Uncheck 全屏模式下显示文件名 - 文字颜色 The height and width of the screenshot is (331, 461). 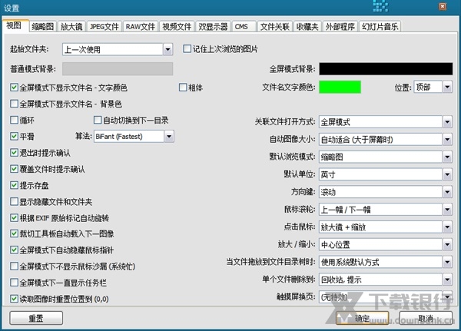(x=14, y=88)
